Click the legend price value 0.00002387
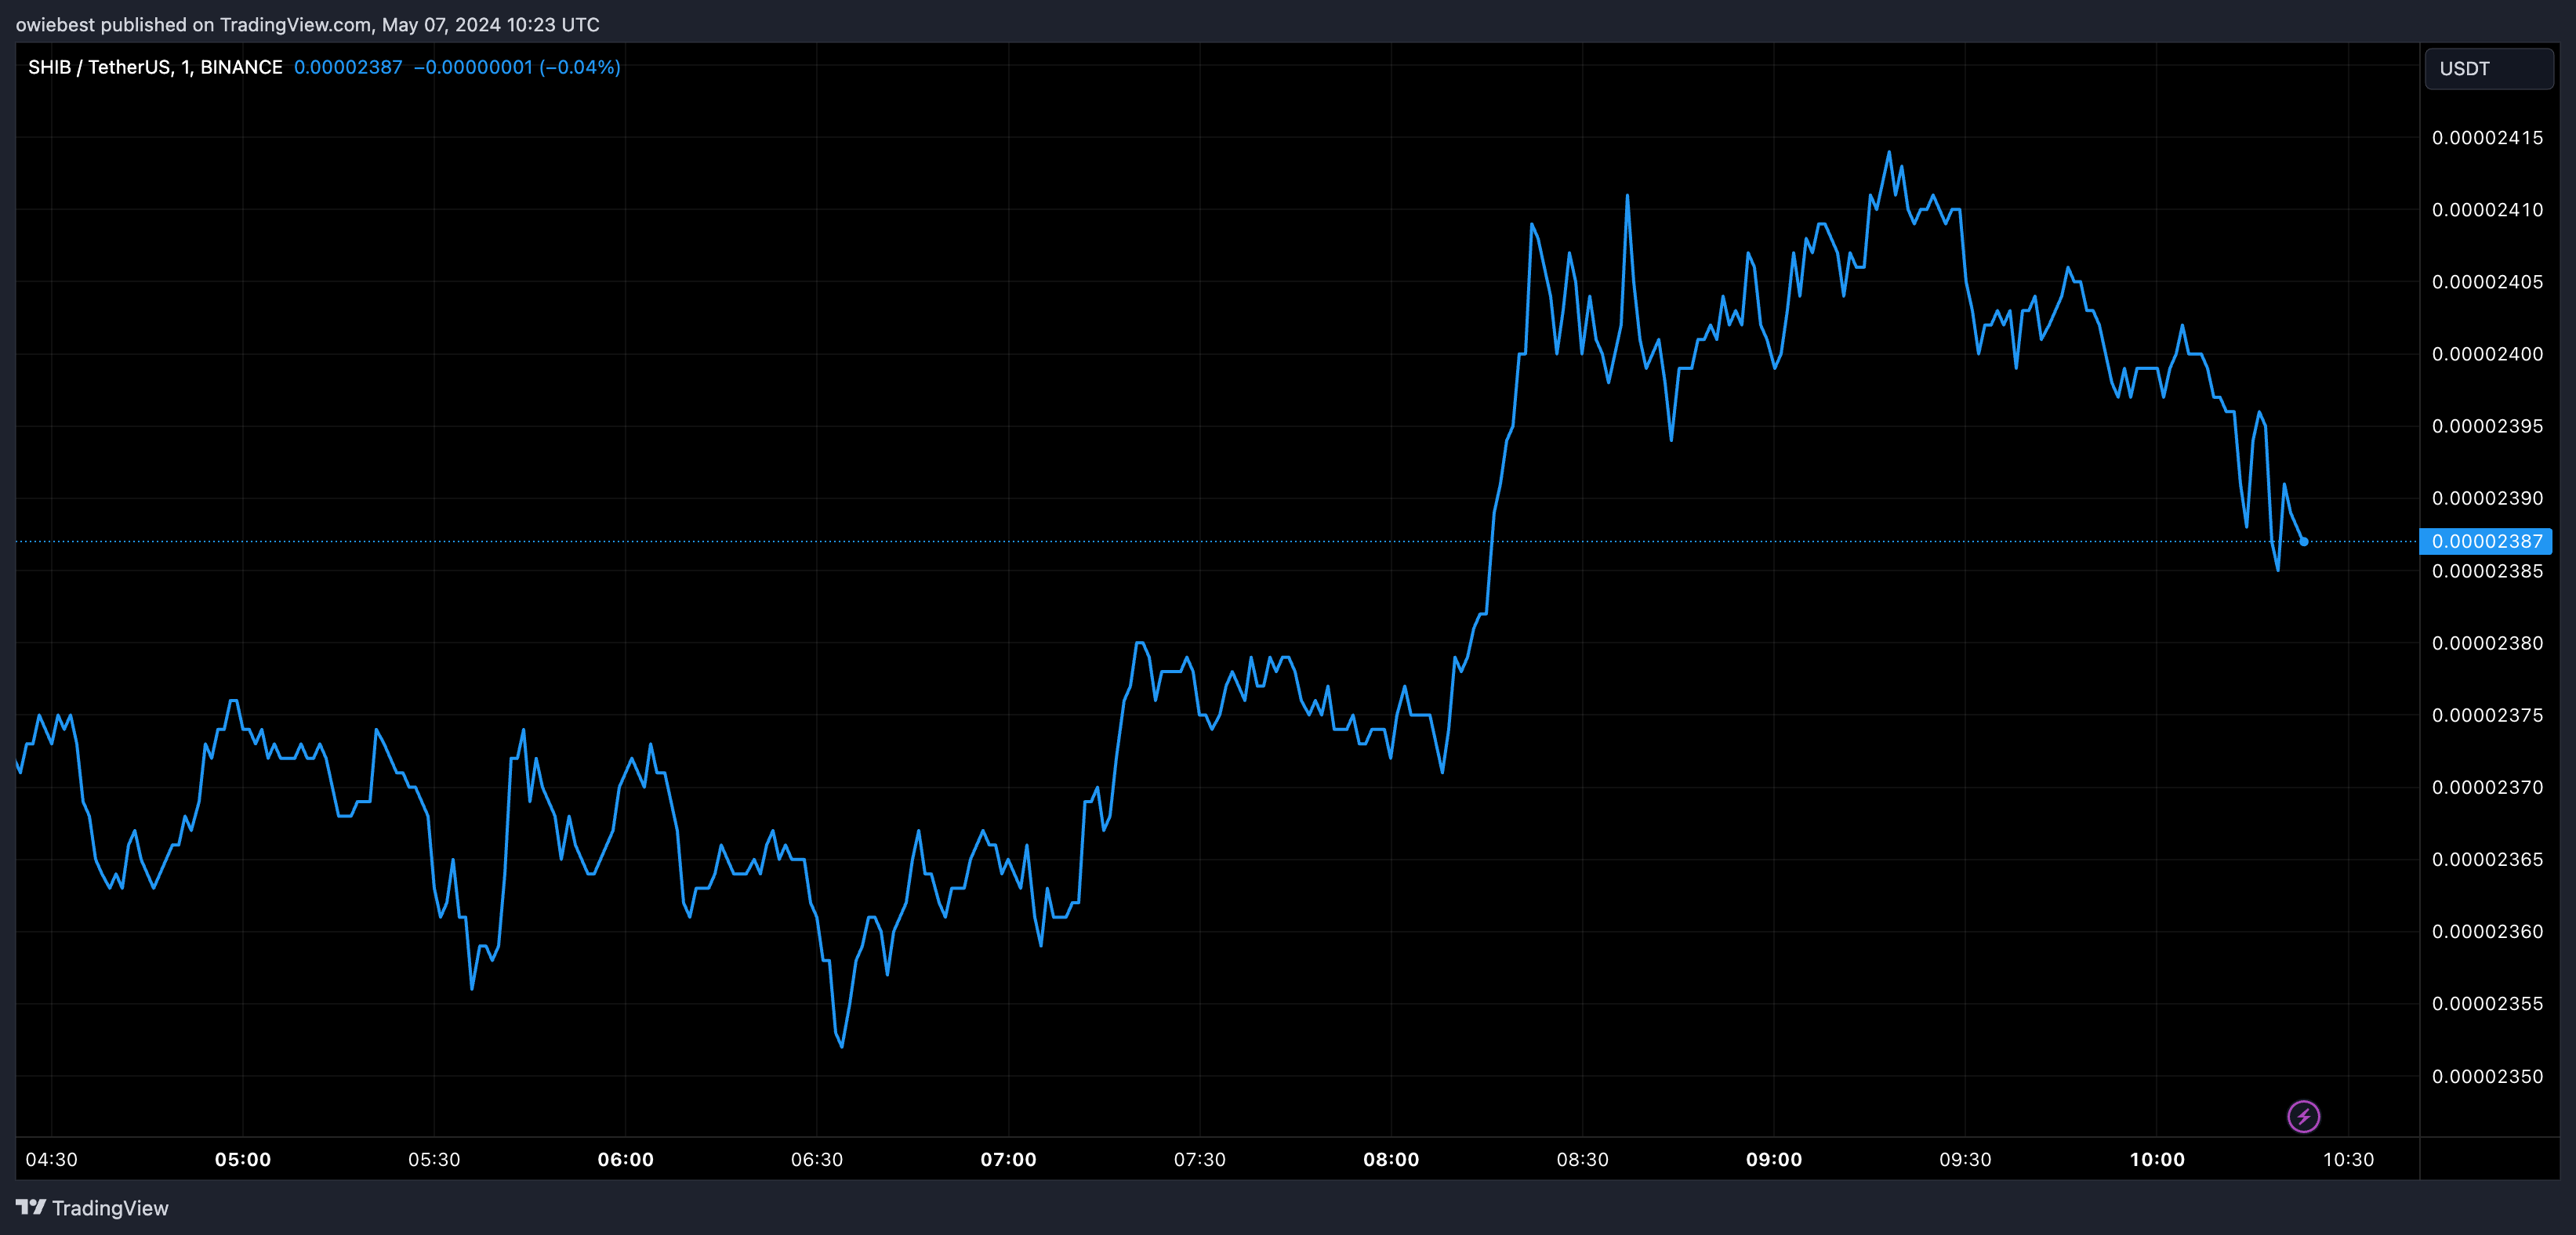The height and width of the screenshot is (1235, 2576). [x=348, y=67]
